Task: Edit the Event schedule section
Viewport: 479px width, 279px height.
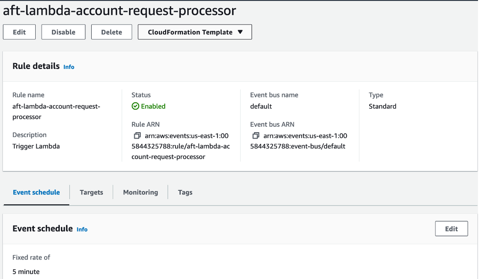Action: pyautogui.click(x=451, y=229)
